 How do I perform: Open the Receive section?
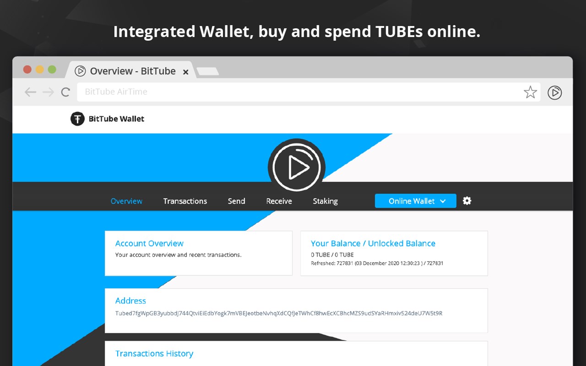point(279,201)
